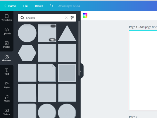Open the Uploads panel
The image size is (157, 118).
(7, 31)
